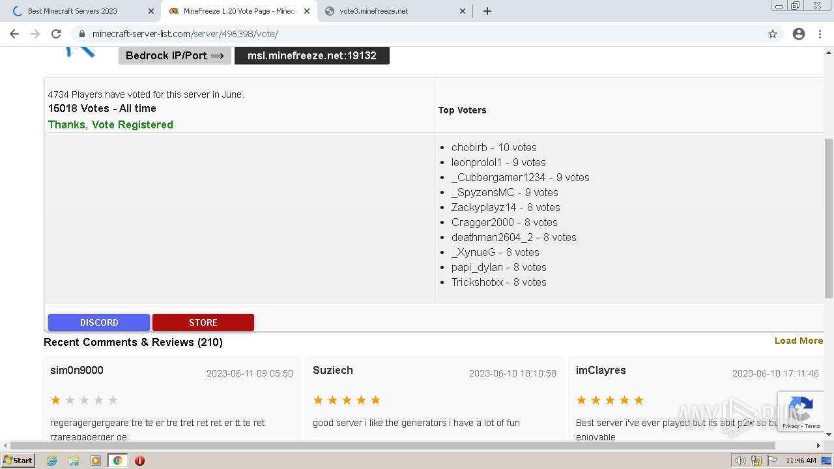
Task: Click top voter leonprolol1 - 9 votes
Action: click(498, 162)
